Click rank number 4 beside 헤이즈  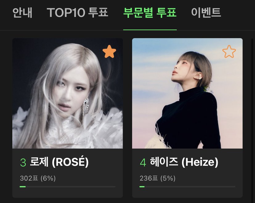pyautogui.click(x=143, y=162)
